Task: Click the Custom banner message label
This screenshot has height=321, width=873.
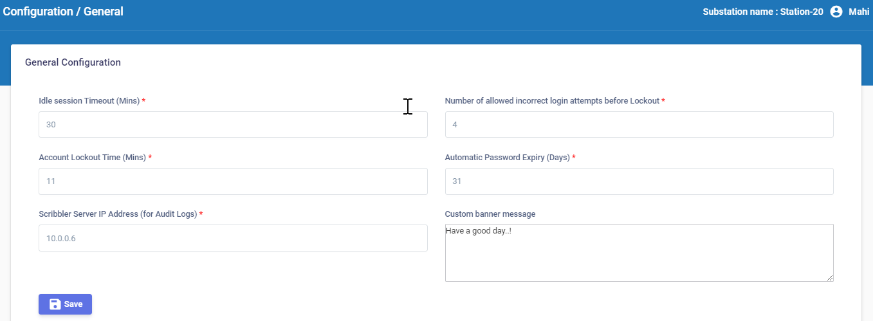Action: tap(490, 214)
